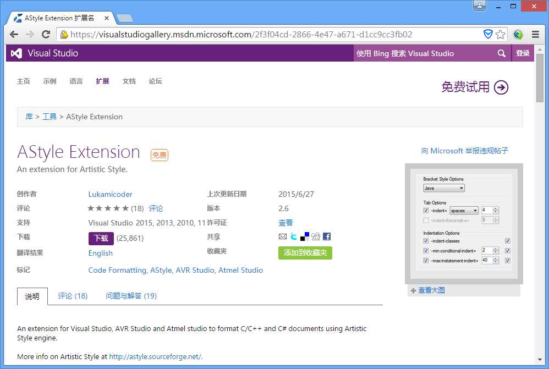The height and width of the screenshot is (369, 549).
Task: Open the AVR Studio tag link
Action: click(195, 270)
